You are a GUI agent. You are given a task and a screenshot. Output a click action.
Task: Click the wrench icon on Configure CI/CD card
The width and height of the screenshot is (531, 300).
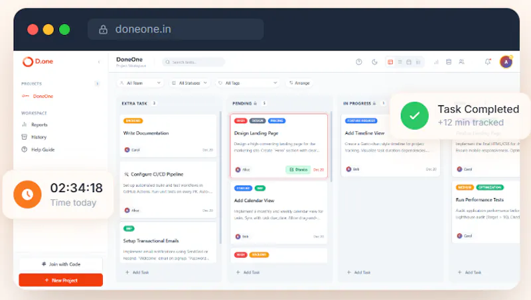[x=126, y=174]
